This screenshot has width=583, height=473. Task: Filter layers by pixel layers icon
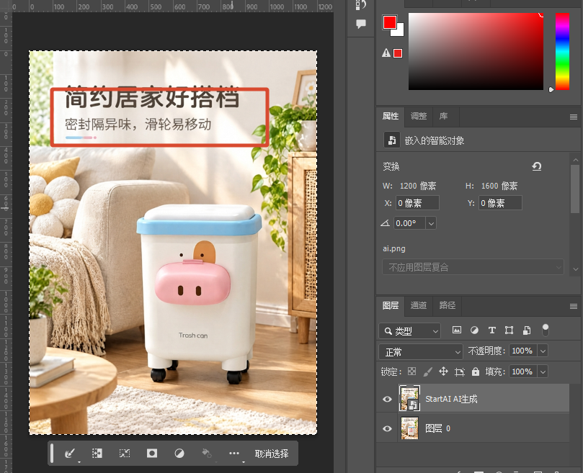tap(457, 330)
